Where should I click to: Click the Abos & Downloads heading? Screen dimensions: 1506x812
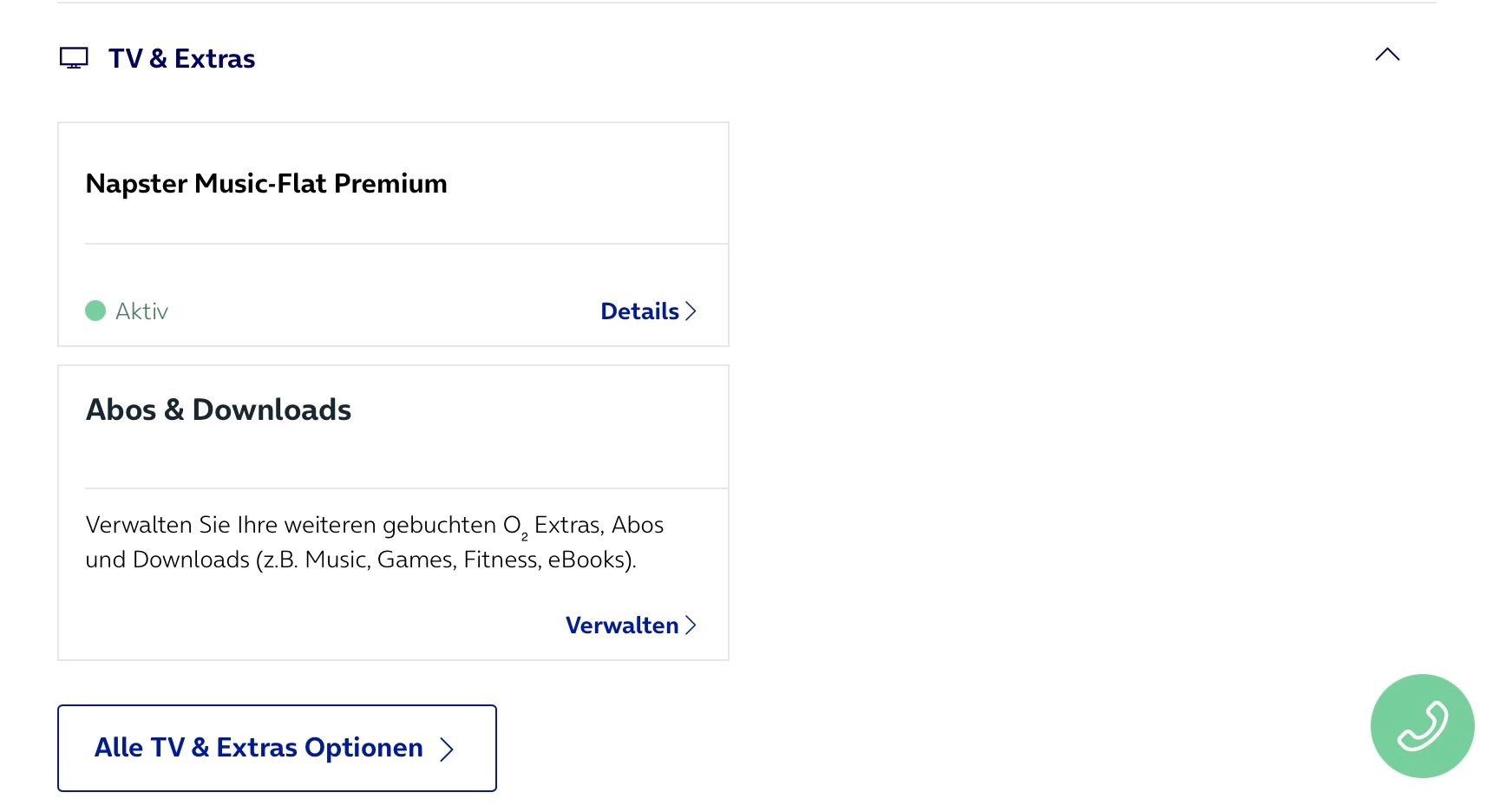[219, 409]
